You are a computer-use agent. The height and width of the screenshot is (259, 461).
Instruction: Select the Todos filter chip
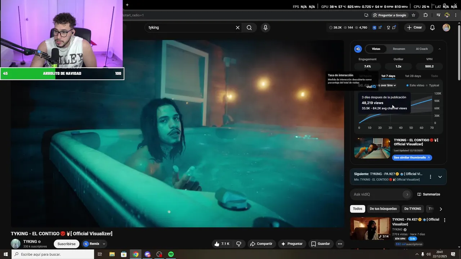coord(358,209)
